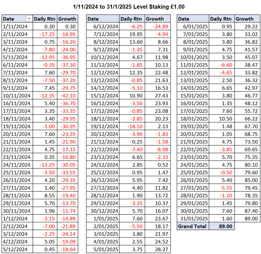Click the date cell 31/01/2025
This screenshot has width=261, height=254.
(x=193, y=218)
